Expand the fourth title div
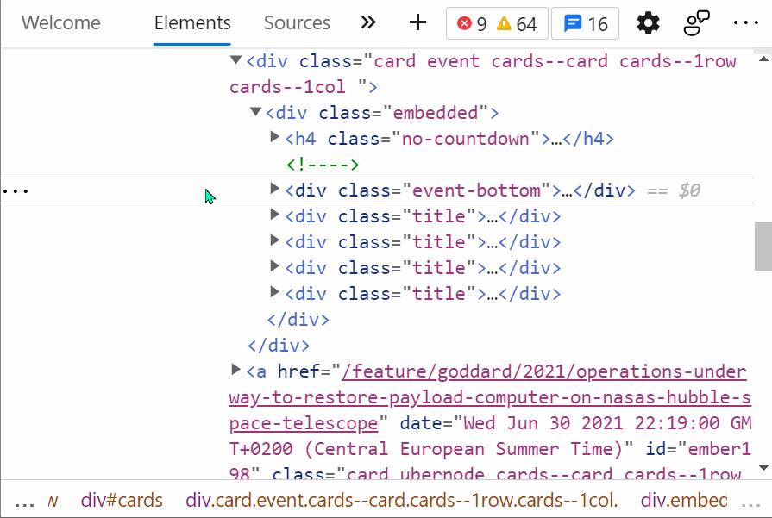Screen dimensions: 772x518 (275, 292)
